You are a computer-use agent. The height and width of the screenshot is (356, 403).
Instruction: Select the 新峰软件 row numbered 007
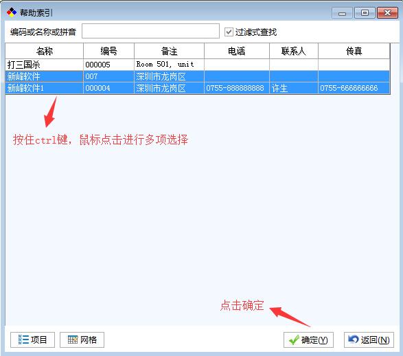click(x=198, y=76)
